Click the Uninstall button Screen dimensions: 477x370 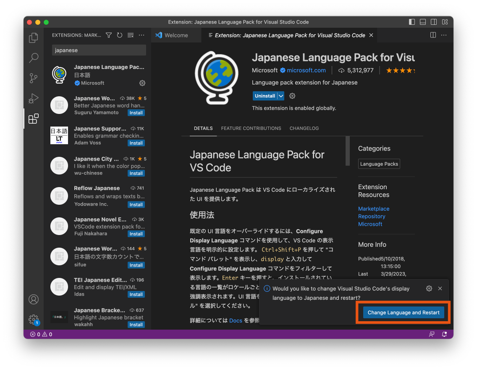pyautogui.click(x=265, y=96)
